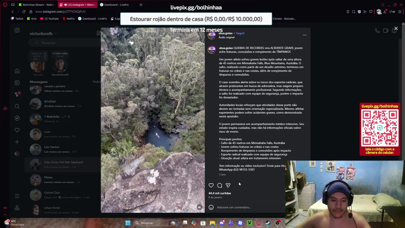Open Netflix bookmark
405x228 pixels.
pos(68,19)
